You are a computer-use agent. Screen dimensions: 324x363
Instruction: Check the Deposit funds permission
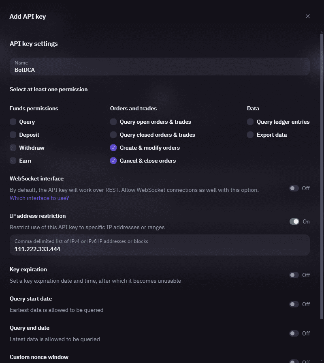pyautogui.click(x=13, y=135)
